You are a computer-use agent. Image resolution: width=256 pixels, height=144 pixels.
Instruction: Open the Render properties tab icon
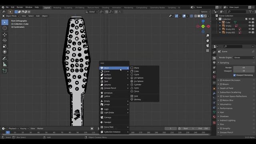(x=214, y=58)
